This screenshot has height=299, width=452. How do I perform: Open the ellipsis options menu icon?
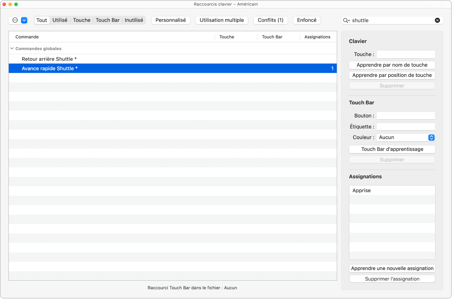click(x=15, y=20)
